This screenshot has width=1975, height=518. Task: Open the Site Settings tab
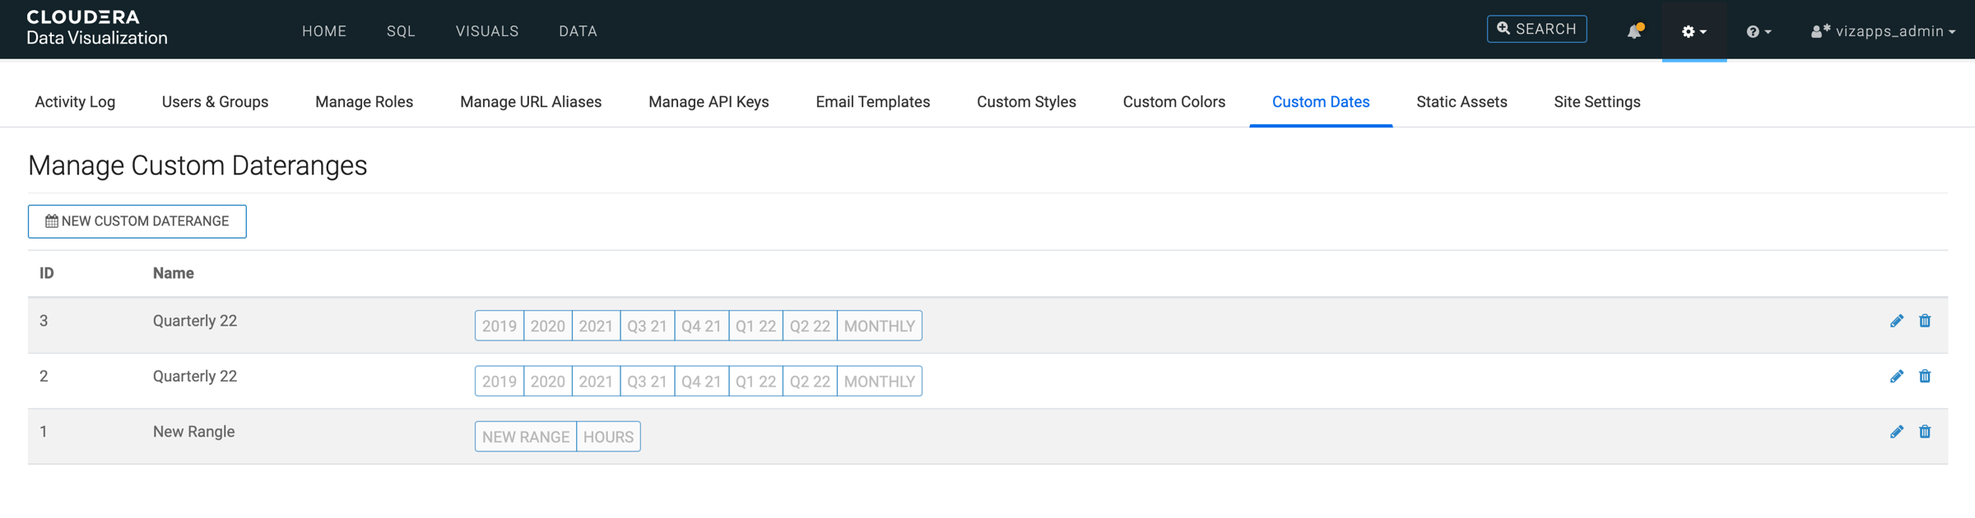tap(1596, 102)
